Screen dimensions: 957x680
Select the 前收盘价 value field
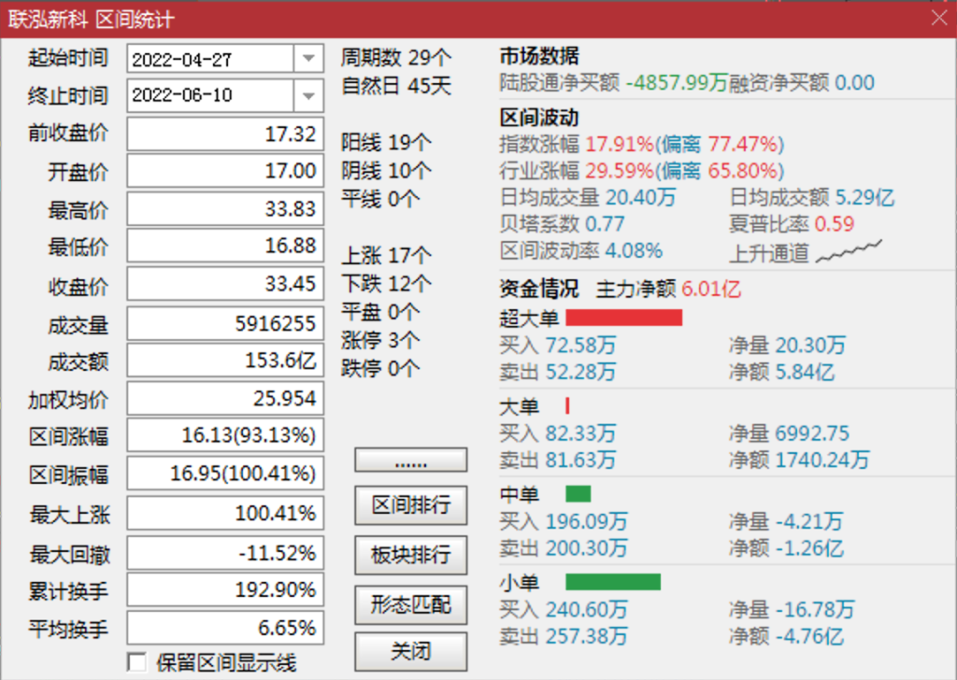[225, 134]
